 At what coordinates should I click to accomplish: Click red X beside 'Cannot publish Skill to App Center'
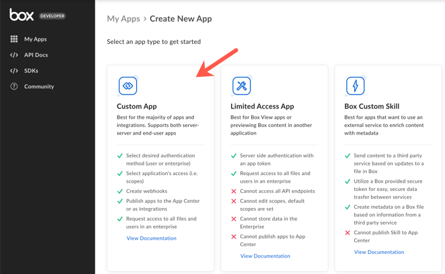click(x=347, y=233)
